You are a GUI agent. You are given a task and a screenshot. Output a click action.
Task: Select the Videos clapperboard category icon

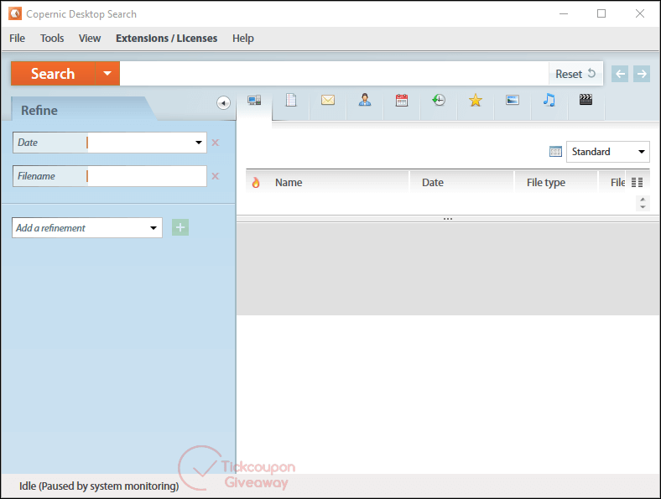pyautogui.click(x=586, y=100)
